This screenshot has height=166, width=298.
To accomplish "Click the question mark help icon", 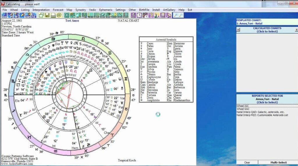I will click(x=151, y=15).
